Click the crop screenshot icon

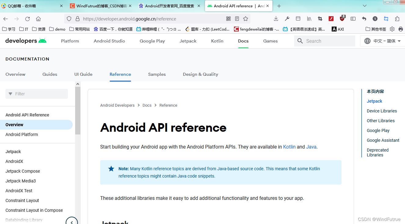[x=320, y=19]
